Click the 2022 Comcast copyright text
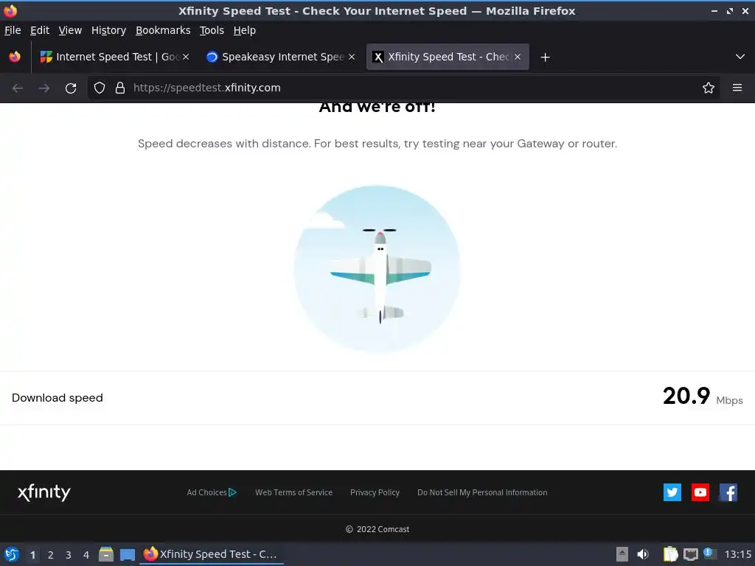The height and width of the screenshot is (566, 755). click(x=377, y=529)
